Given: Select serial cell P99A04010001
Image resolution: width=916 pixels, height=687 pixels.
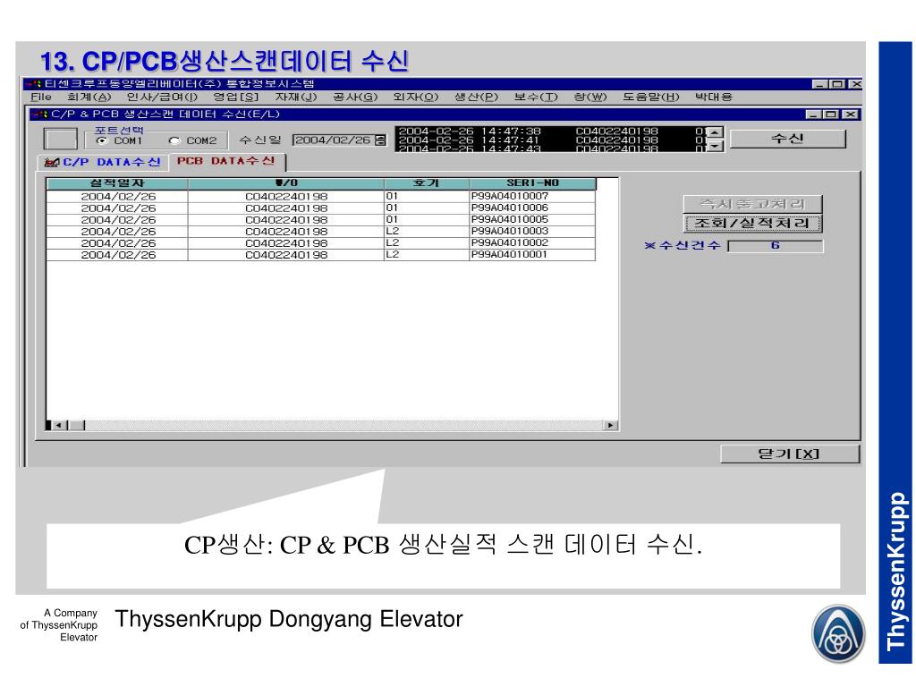Looking at the screenshot, I should 532,255.
